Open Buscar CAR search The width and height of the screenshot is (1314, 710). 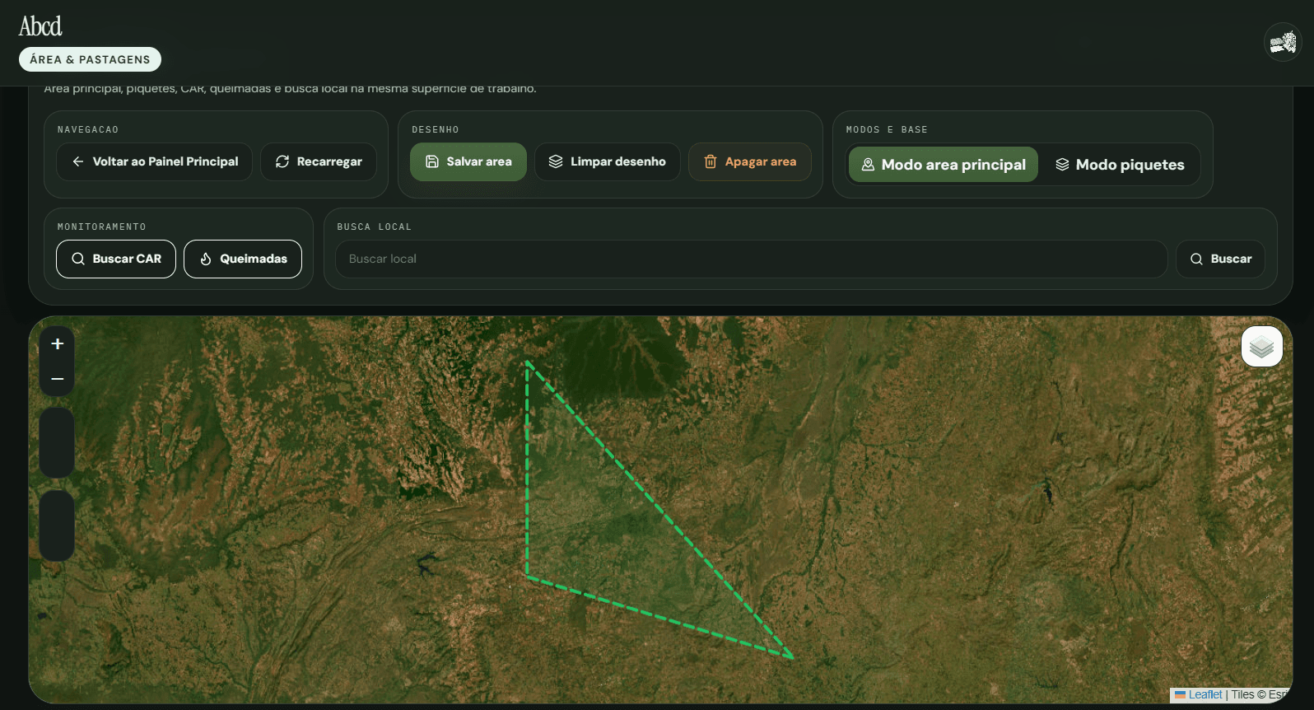116,259
